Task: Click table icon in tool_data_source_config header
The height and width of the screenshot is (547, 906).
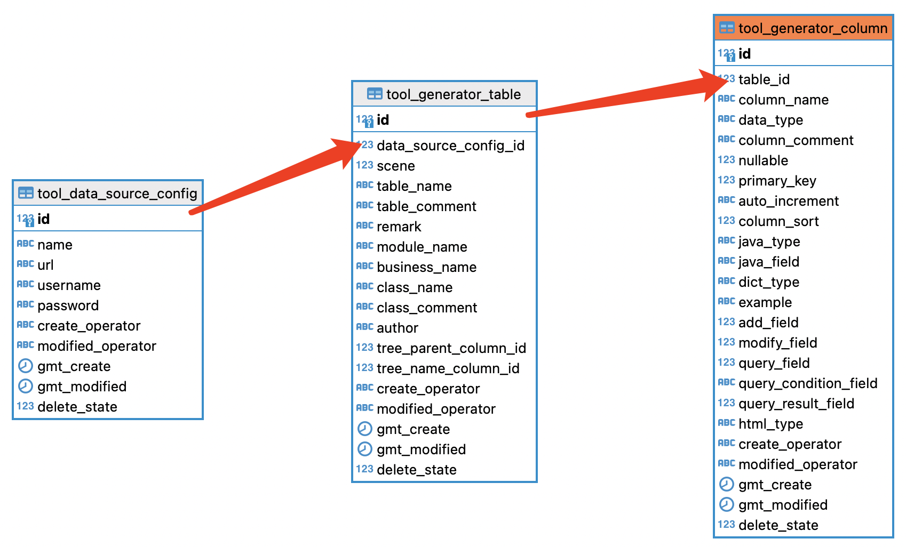Action: (x=26, y=193)
